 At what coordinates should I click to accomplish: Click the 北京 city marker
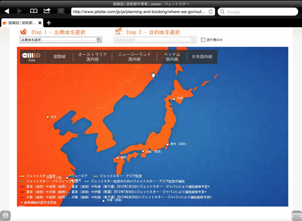(48, 117)
